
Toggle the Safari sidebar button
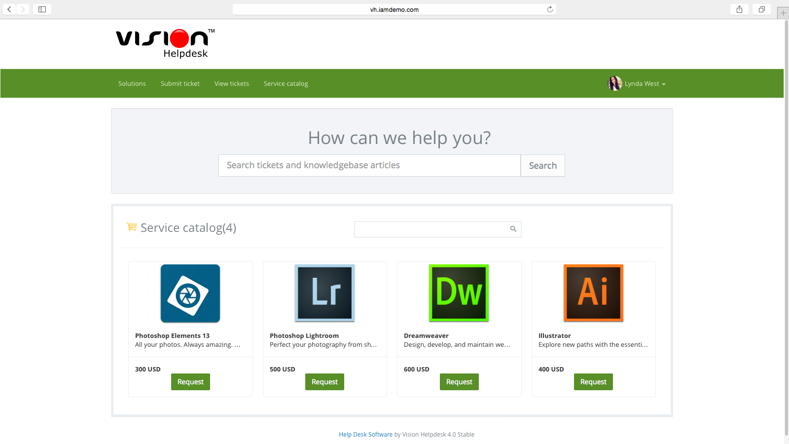(42, 9)
